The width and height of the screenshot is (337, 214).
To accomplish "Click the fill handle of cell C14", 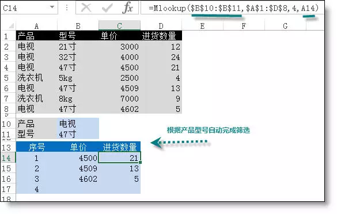I will (141, 162).
